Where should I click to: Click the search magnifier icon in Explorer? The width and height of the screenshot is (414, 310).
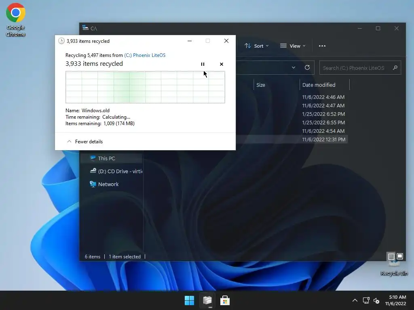point(395,68)
